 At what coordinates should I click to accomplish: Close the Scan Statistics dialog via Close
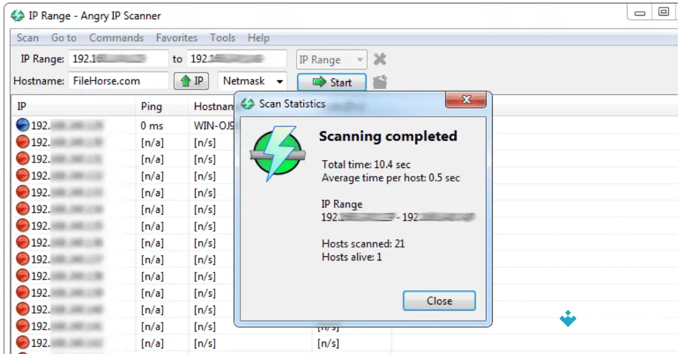click(x=439, y=300)
